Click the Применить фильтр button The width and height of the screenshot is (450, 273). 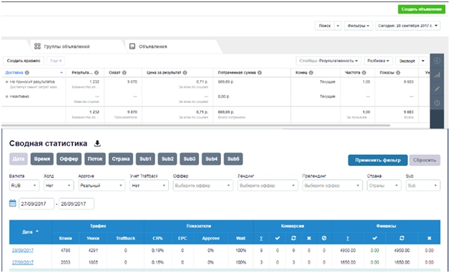378,160
